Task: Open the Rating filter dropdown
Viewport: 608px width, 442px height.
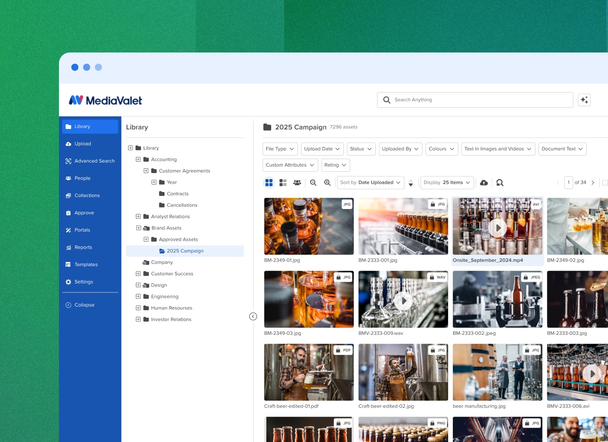Action: tap(335, 165)
